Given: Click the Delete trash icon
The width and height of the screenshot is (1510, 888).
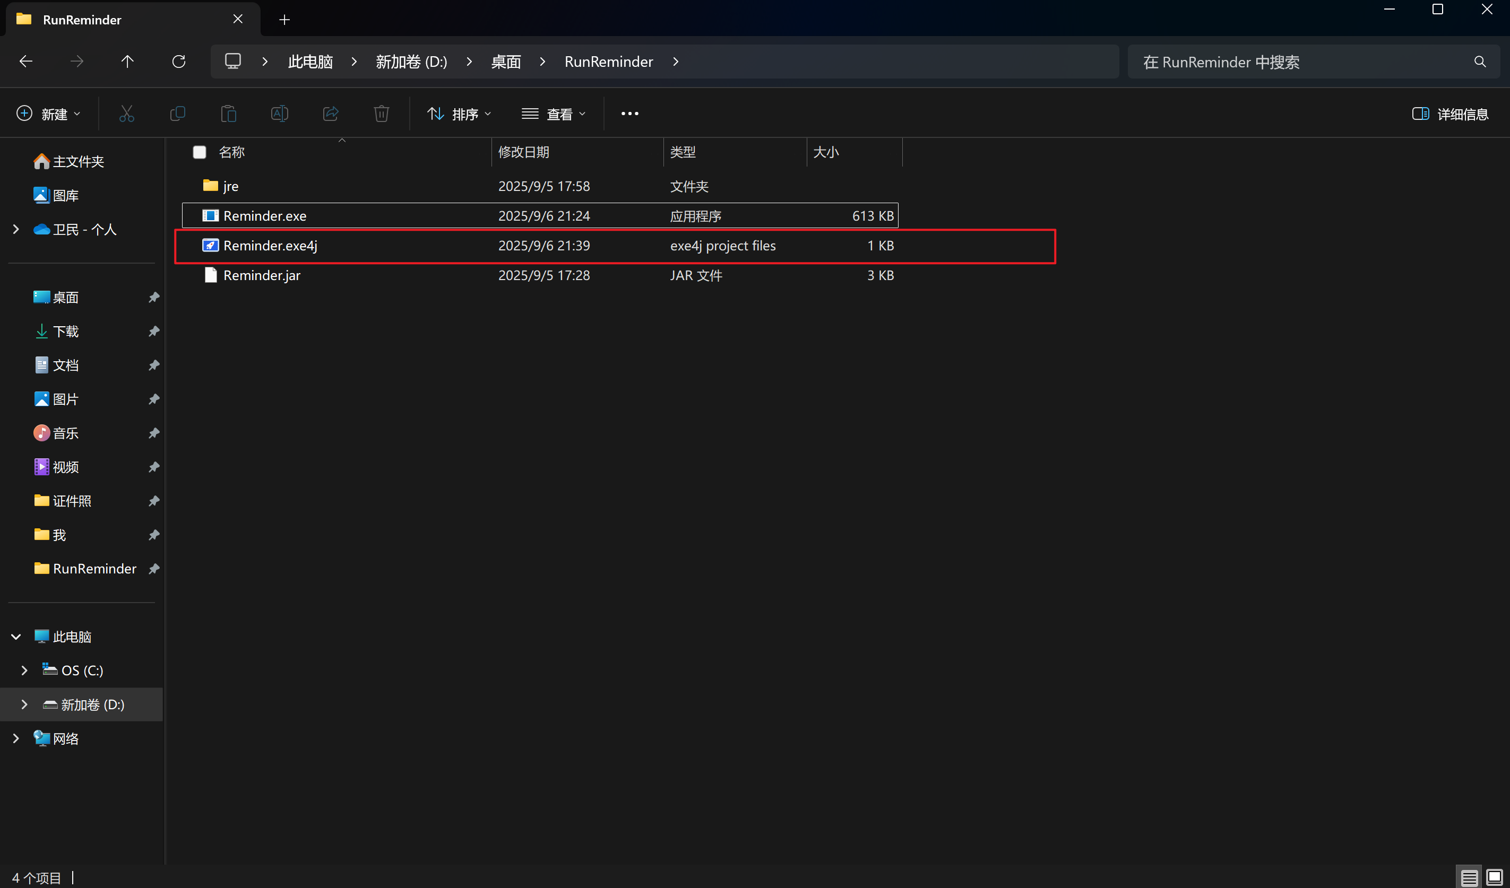Looking at the screenshot, I should [381, 114].
